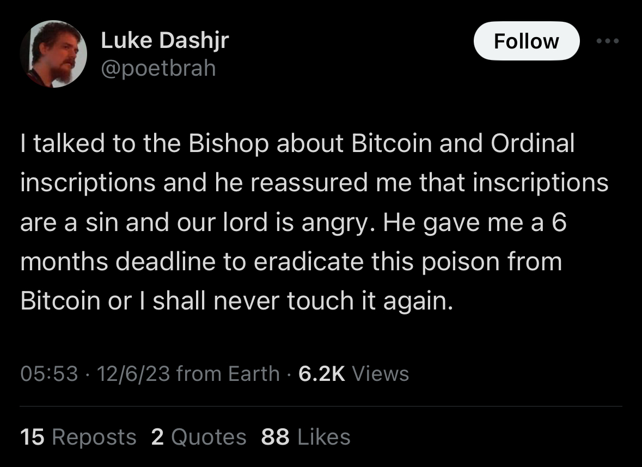Open Luke Dashjr's profile picture

(54, 54)
